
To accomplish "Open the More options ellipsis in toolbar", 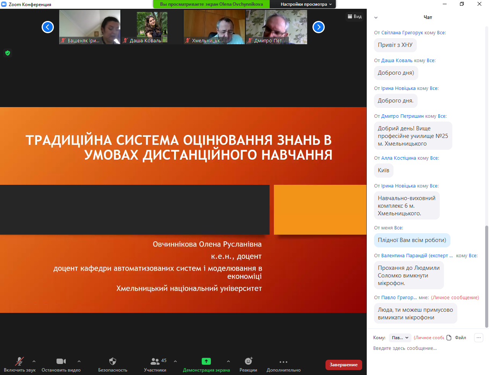I will pyautogui.click(x=283, y=362).
